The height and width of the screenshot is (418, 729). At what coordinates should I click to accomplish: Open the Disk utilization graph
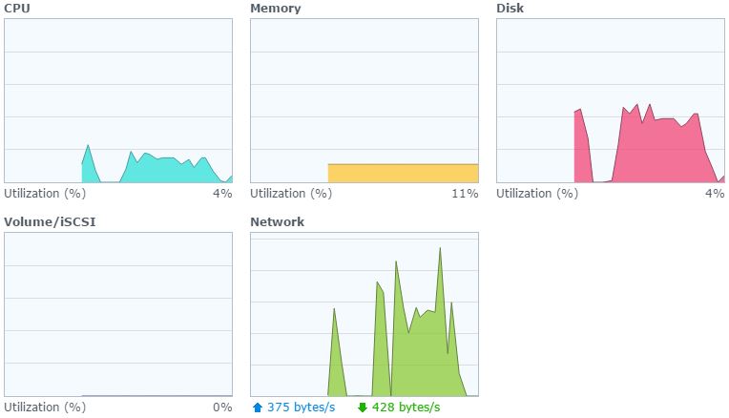pos(611,100)
